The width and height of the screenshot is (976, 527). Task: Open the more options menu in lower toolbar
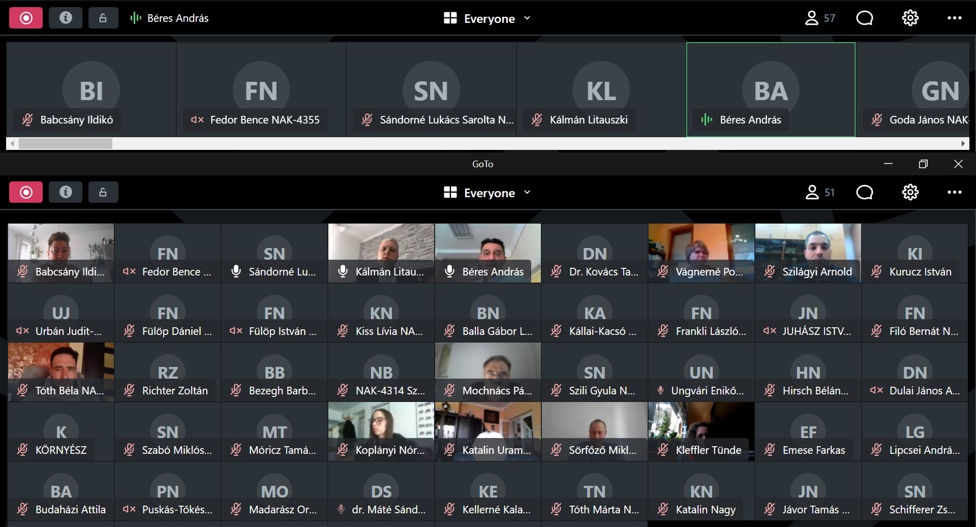(954, 193)
